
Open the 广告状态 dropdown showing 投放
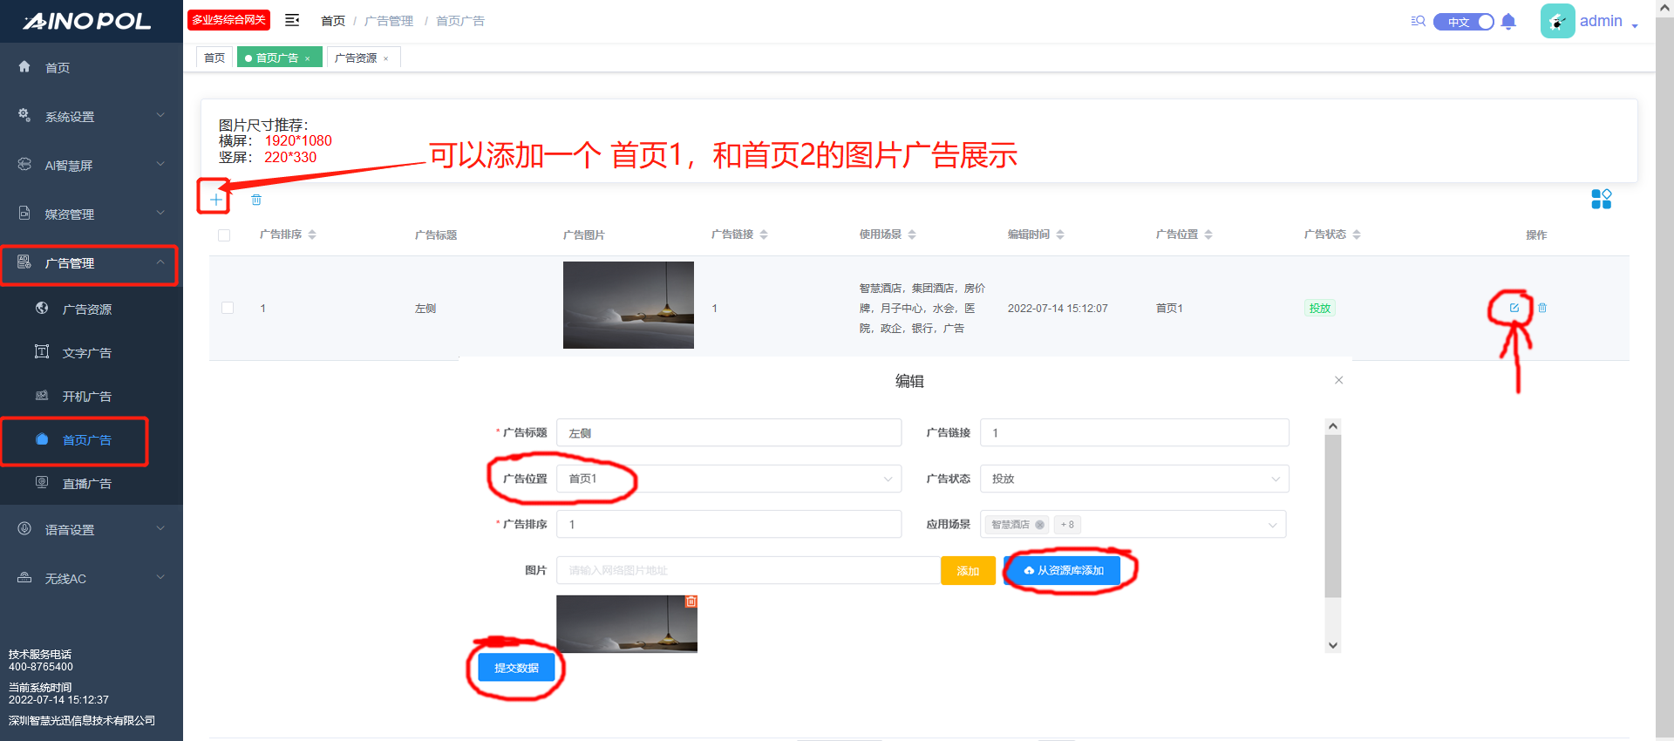click(x=1133, y=479)
